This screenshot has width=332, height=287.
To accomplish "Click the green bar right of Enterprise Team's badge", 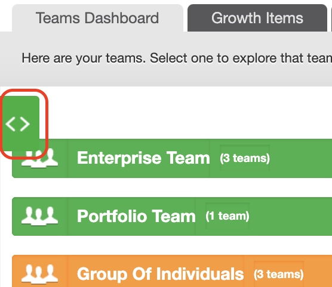I will [x=301, y=158].
